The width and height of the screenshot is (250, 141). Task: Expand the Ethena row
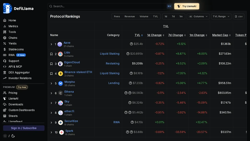(x=51, y=93)
